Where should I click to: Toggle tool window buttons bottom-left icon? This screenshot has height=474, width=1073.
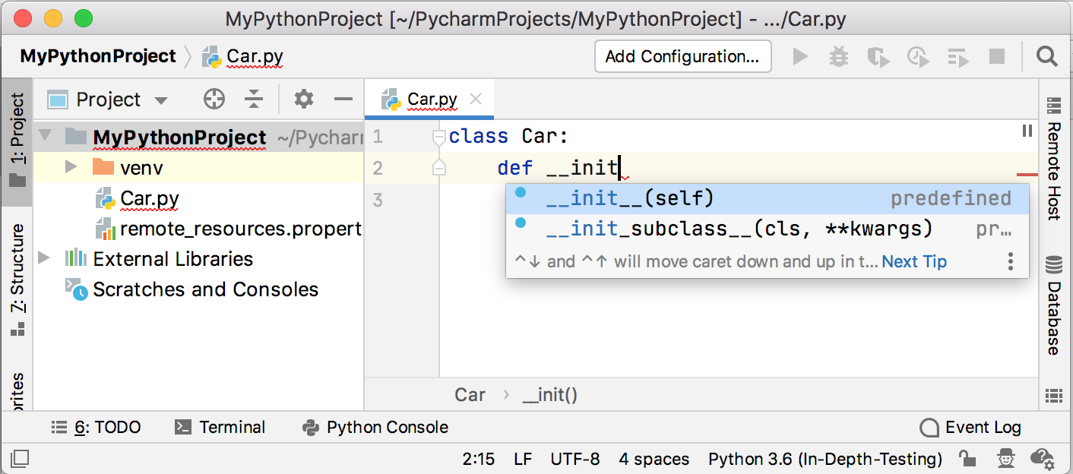20,458
